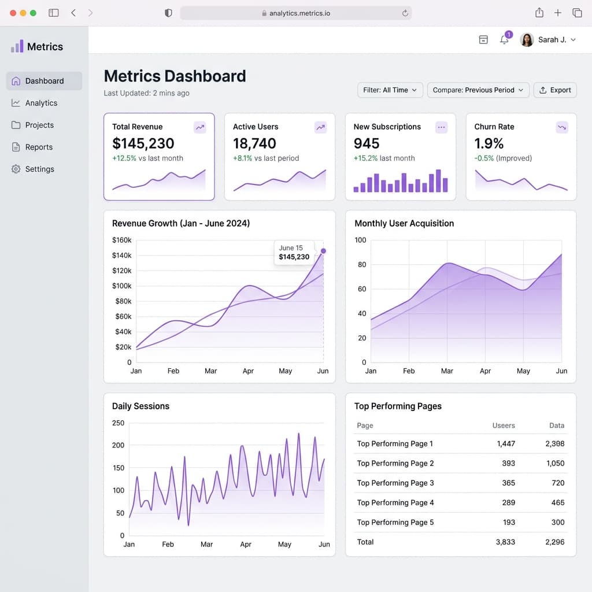
Task: Open Top Performing Page 1 link
Action: [x=395, y=443]
